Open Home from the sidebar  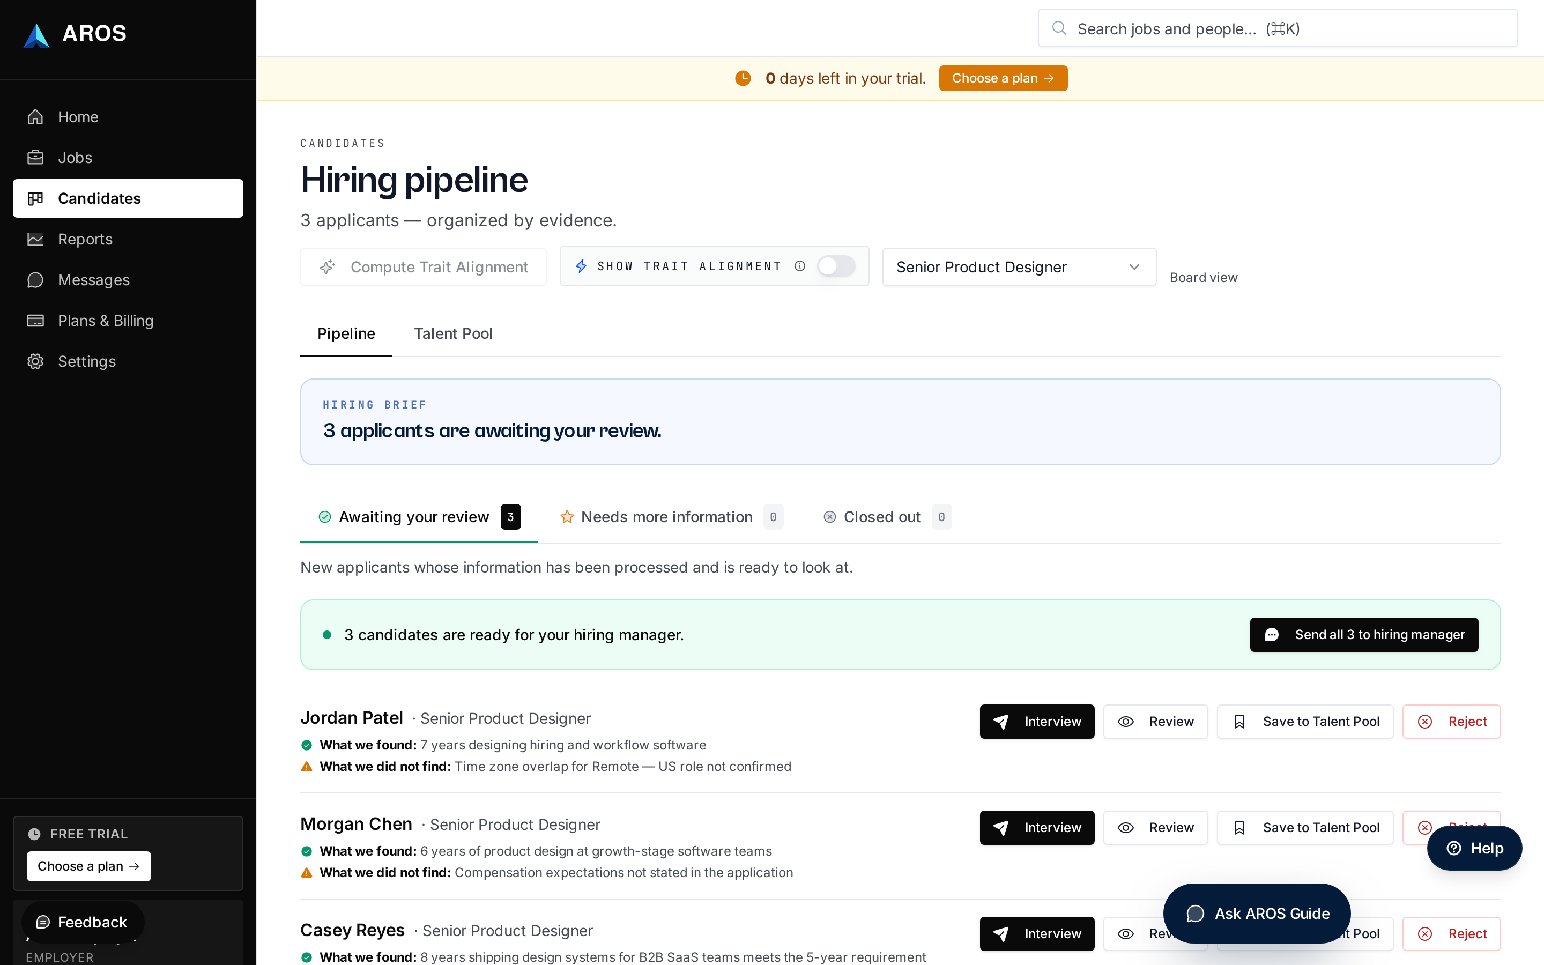click(128, 117)
